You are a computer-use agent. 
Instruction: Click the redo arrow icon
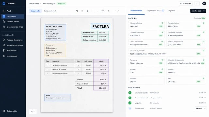point(82,11)
